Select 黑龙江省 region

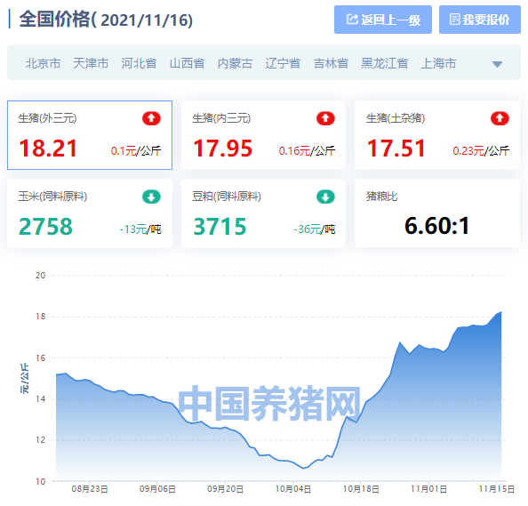(x=385, y=63)
